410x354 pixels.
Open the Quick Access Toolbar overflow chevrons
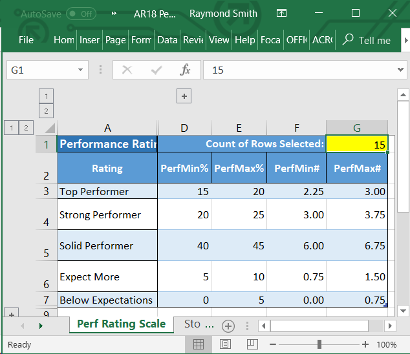pos(114,14)
